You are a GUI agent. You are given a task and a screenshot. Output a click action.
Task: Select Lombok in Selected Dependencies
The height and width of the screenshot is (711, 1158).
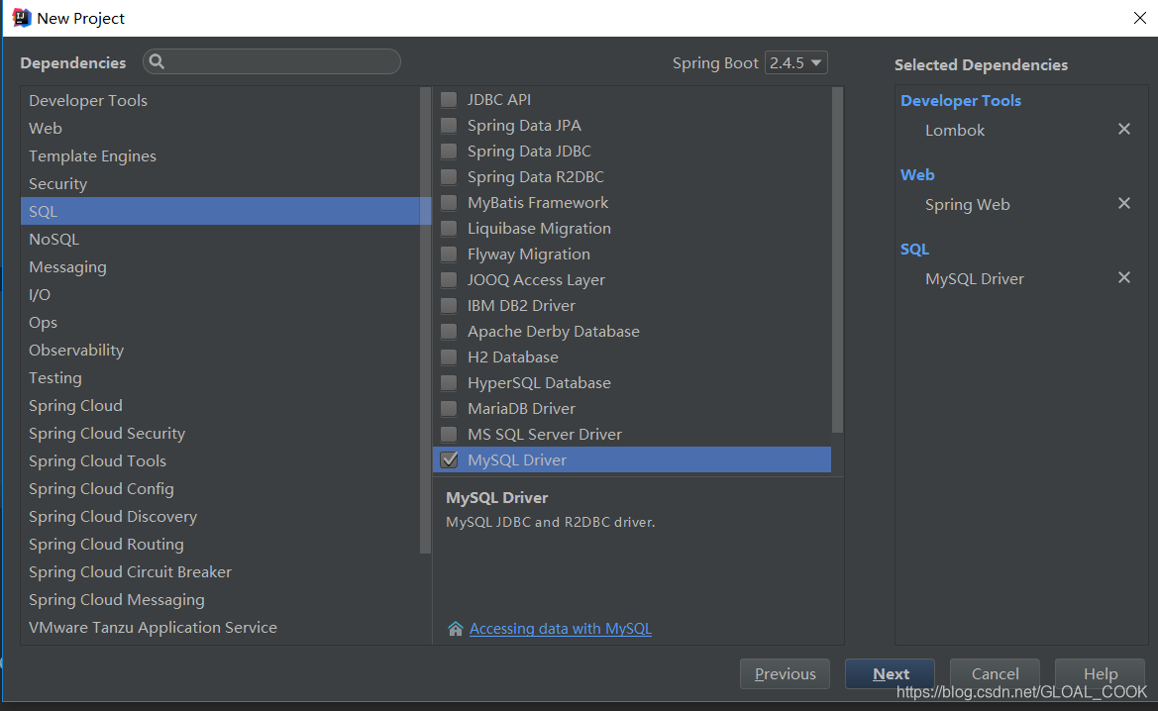click(x=955, y=130)
